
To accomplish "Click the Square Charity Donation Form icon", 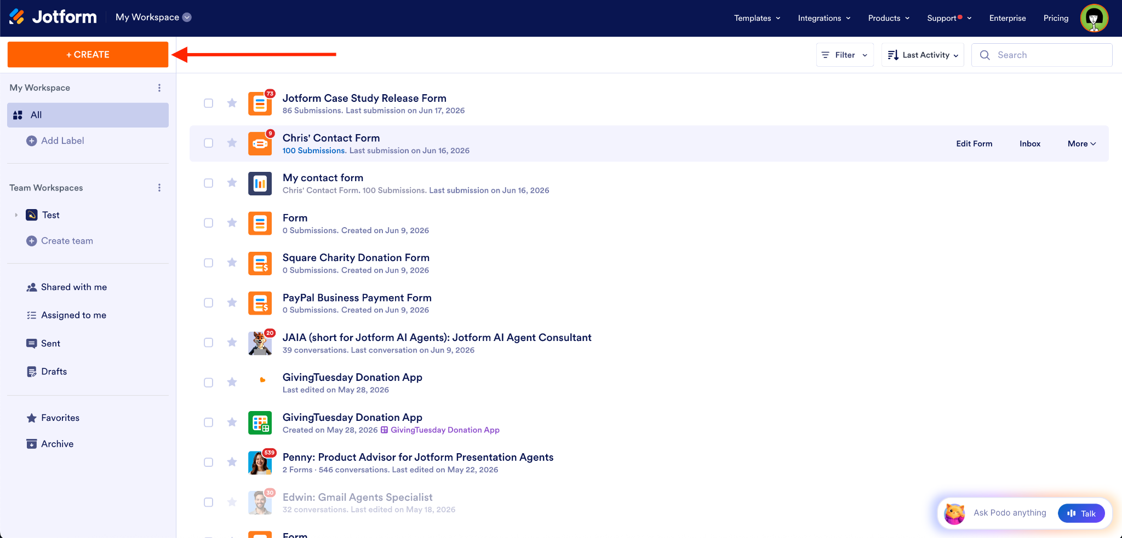I will 260,263.
